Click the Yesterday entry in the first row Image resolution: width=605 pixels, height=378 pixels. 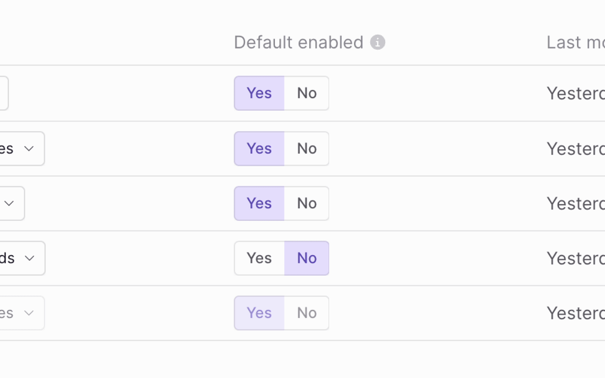coord(575,93)
